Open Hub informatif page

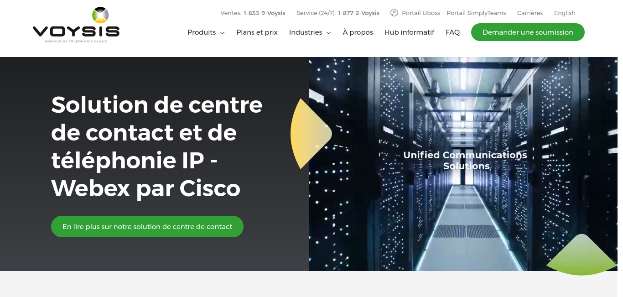pos(409,32)
